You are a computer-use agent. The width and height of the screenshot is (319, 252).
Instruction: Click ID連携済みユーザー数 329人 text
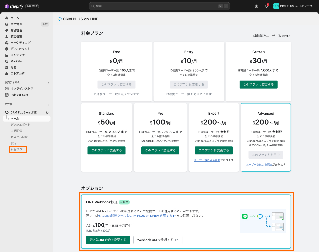tap(271, 36)
